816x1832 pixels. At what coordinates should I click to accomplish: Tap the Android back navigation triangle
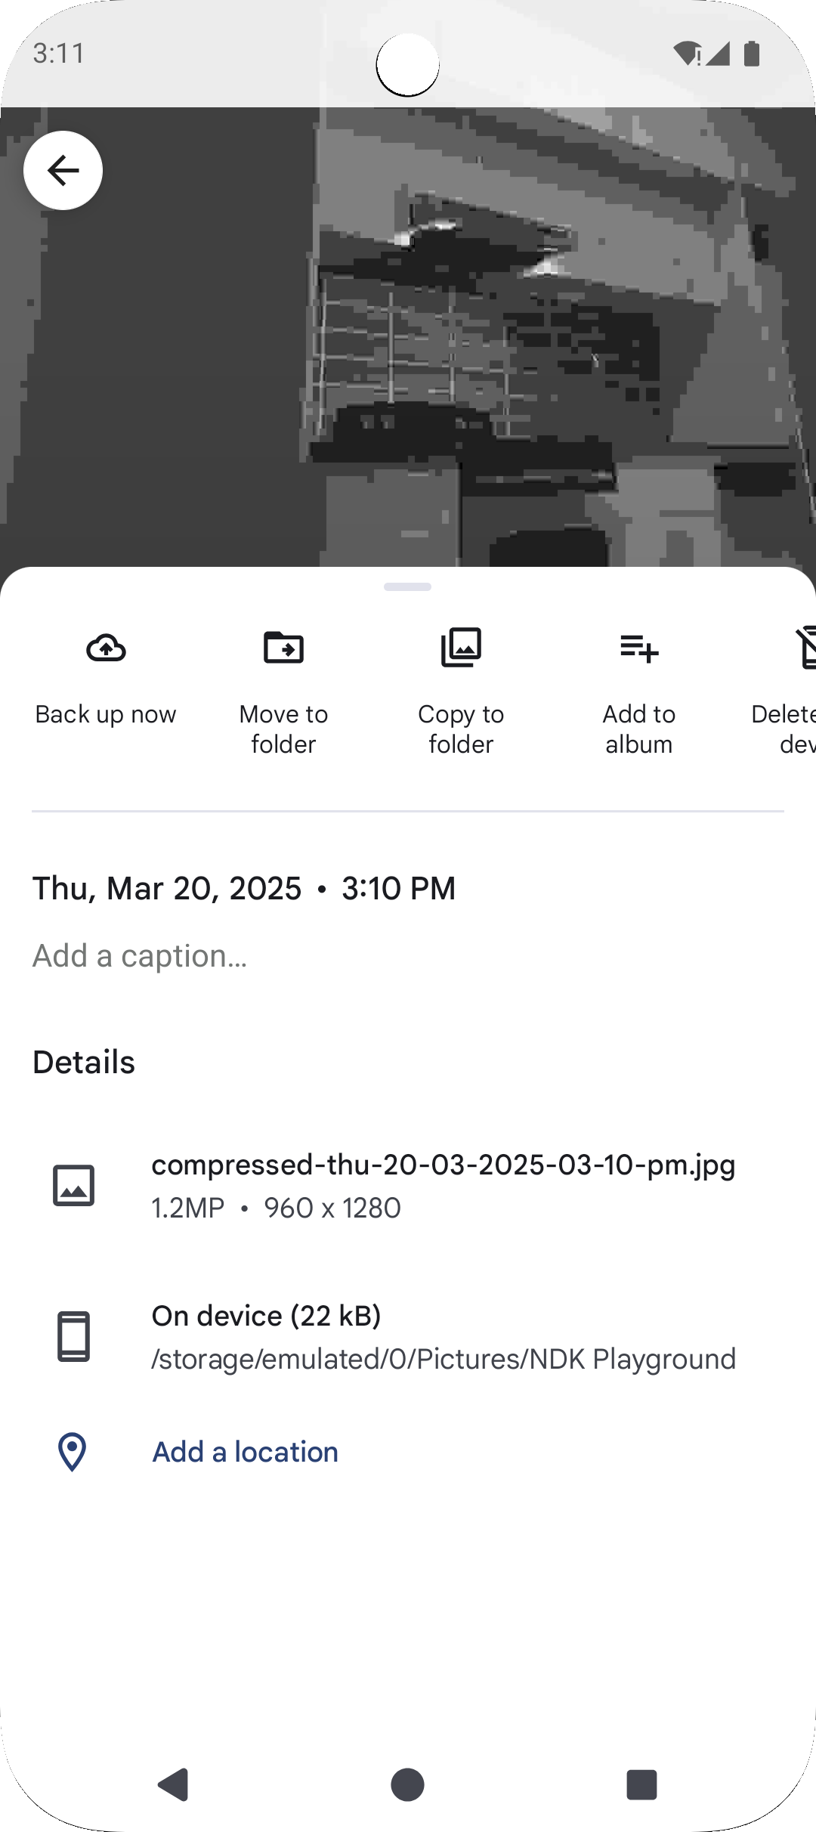tap(173, 1784)
